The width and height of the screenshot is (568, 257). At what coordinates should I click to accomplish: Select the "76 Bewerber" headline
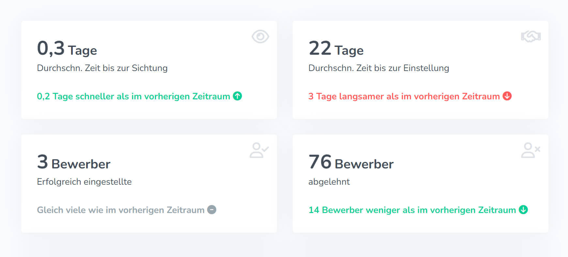(x=351, y=163)
